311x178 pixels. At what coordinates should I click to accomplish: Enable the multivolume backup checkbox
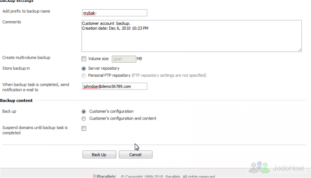pyautogui.click(x=84, y=59)
